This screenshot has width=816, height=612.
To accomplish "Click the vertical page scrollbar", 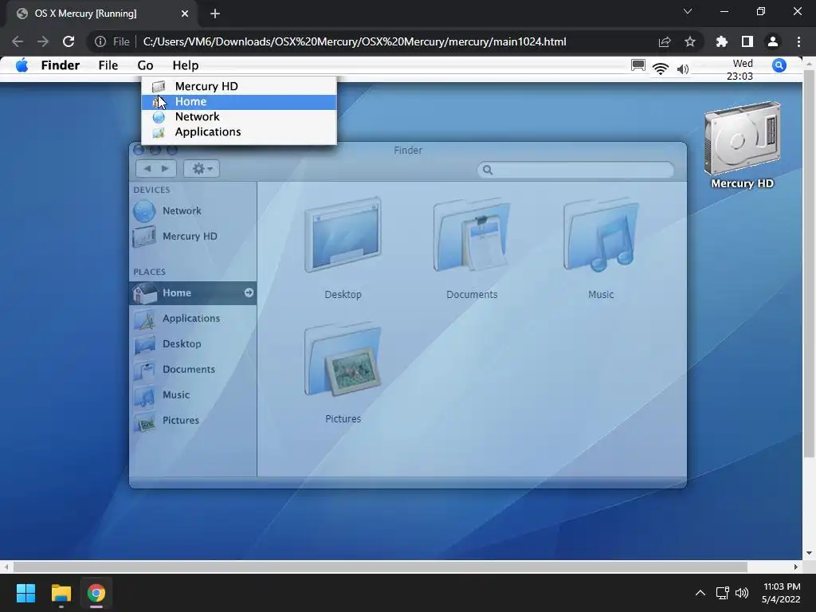I will tap(809, 263).
